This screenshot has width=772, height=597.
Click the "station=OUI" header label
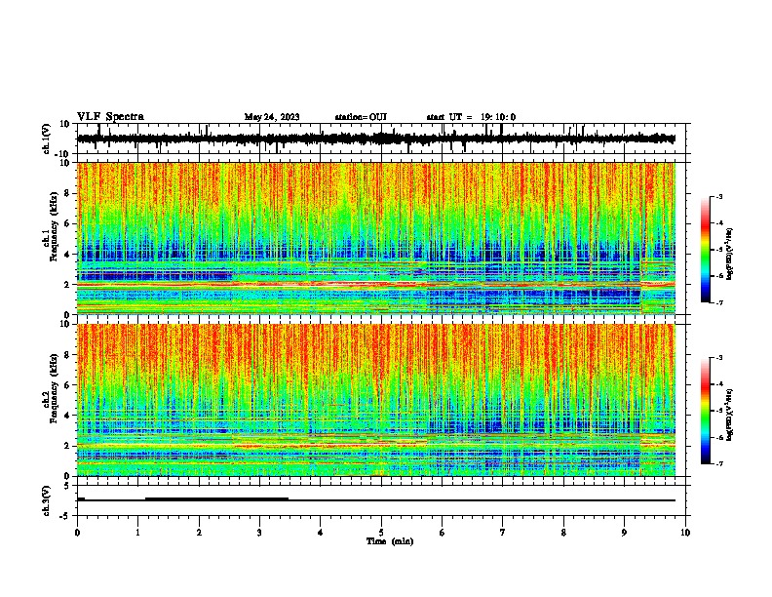361,117
